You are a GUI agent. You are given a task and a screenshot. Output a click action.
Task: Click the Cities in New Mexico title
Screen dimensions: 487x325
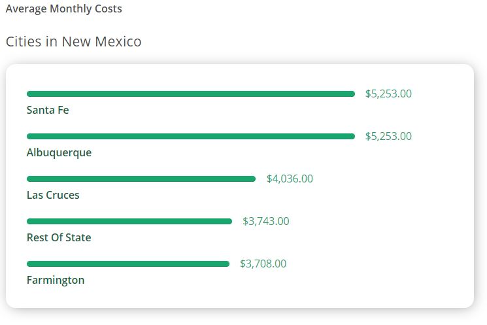coord(74,42)
